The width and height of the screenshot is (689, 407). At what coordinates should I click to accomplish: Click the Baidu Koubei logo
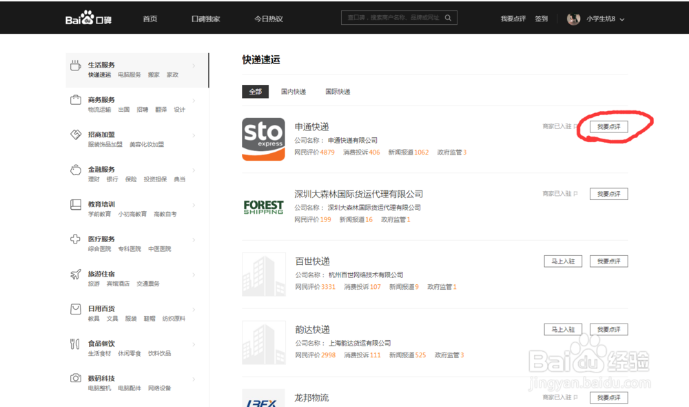point(88,18)
